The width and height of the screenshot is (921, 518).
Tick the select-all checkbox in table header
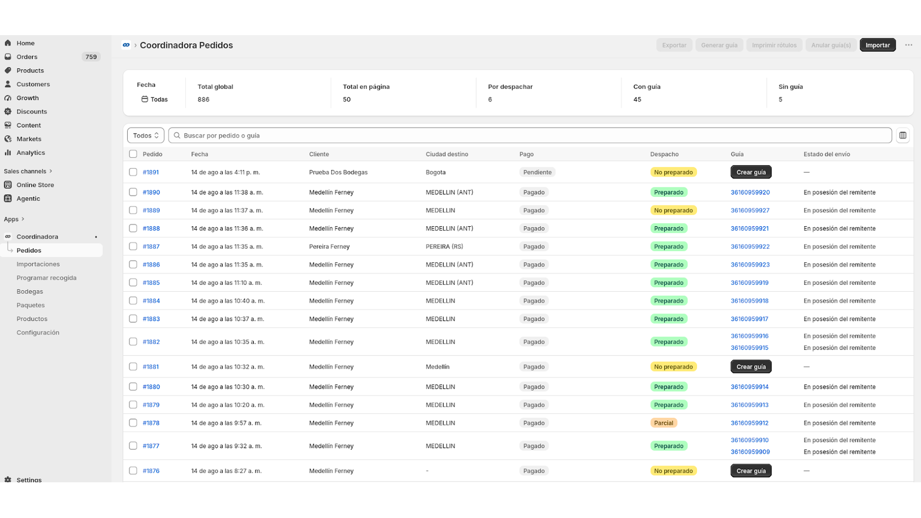tap(133, 154)
